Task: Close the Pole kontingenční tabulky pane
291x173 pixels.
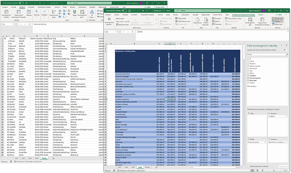Action: click(x=287, y=45)
